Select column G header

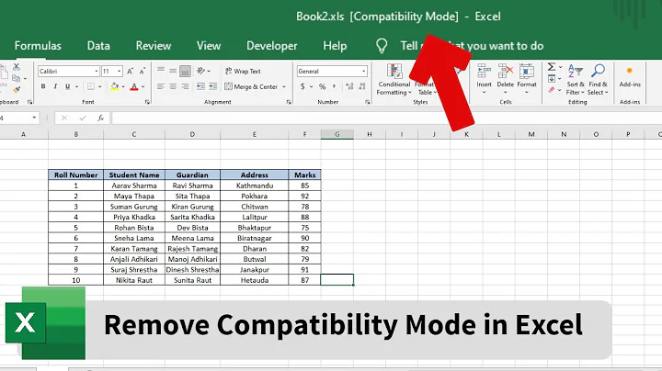[337, 134]
